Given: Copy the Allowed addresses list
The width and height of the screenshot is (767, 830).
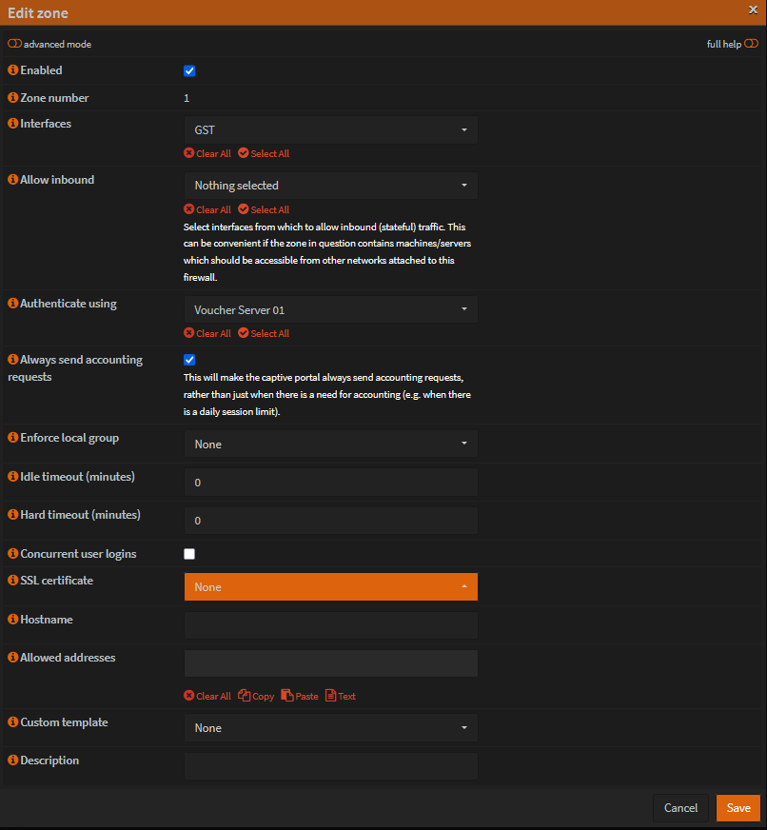Looking at the screenshot, I should coord(255,696).
